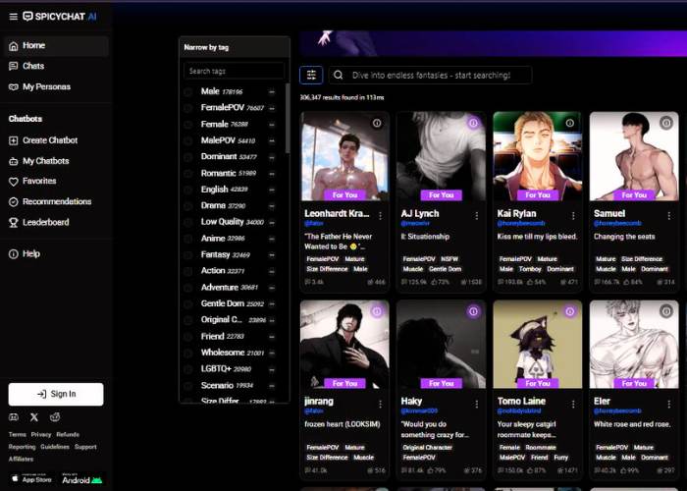
Task: Click the Sign In button
Action: click(x=56, y=394)
